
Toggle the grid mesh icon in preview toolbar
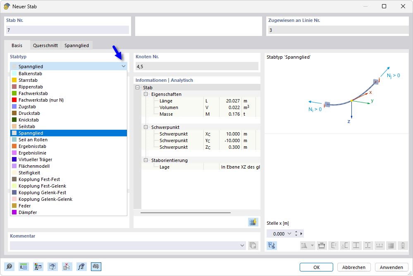pos(391,245)
